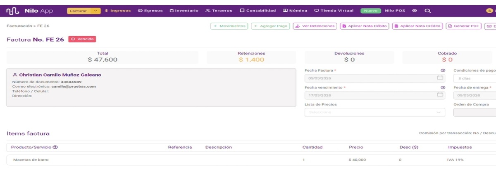Click the Agregar Pago button
Image resolution: width=496 pixels, height=178 pixels.
pyautogui.click(x=270, y=26)
